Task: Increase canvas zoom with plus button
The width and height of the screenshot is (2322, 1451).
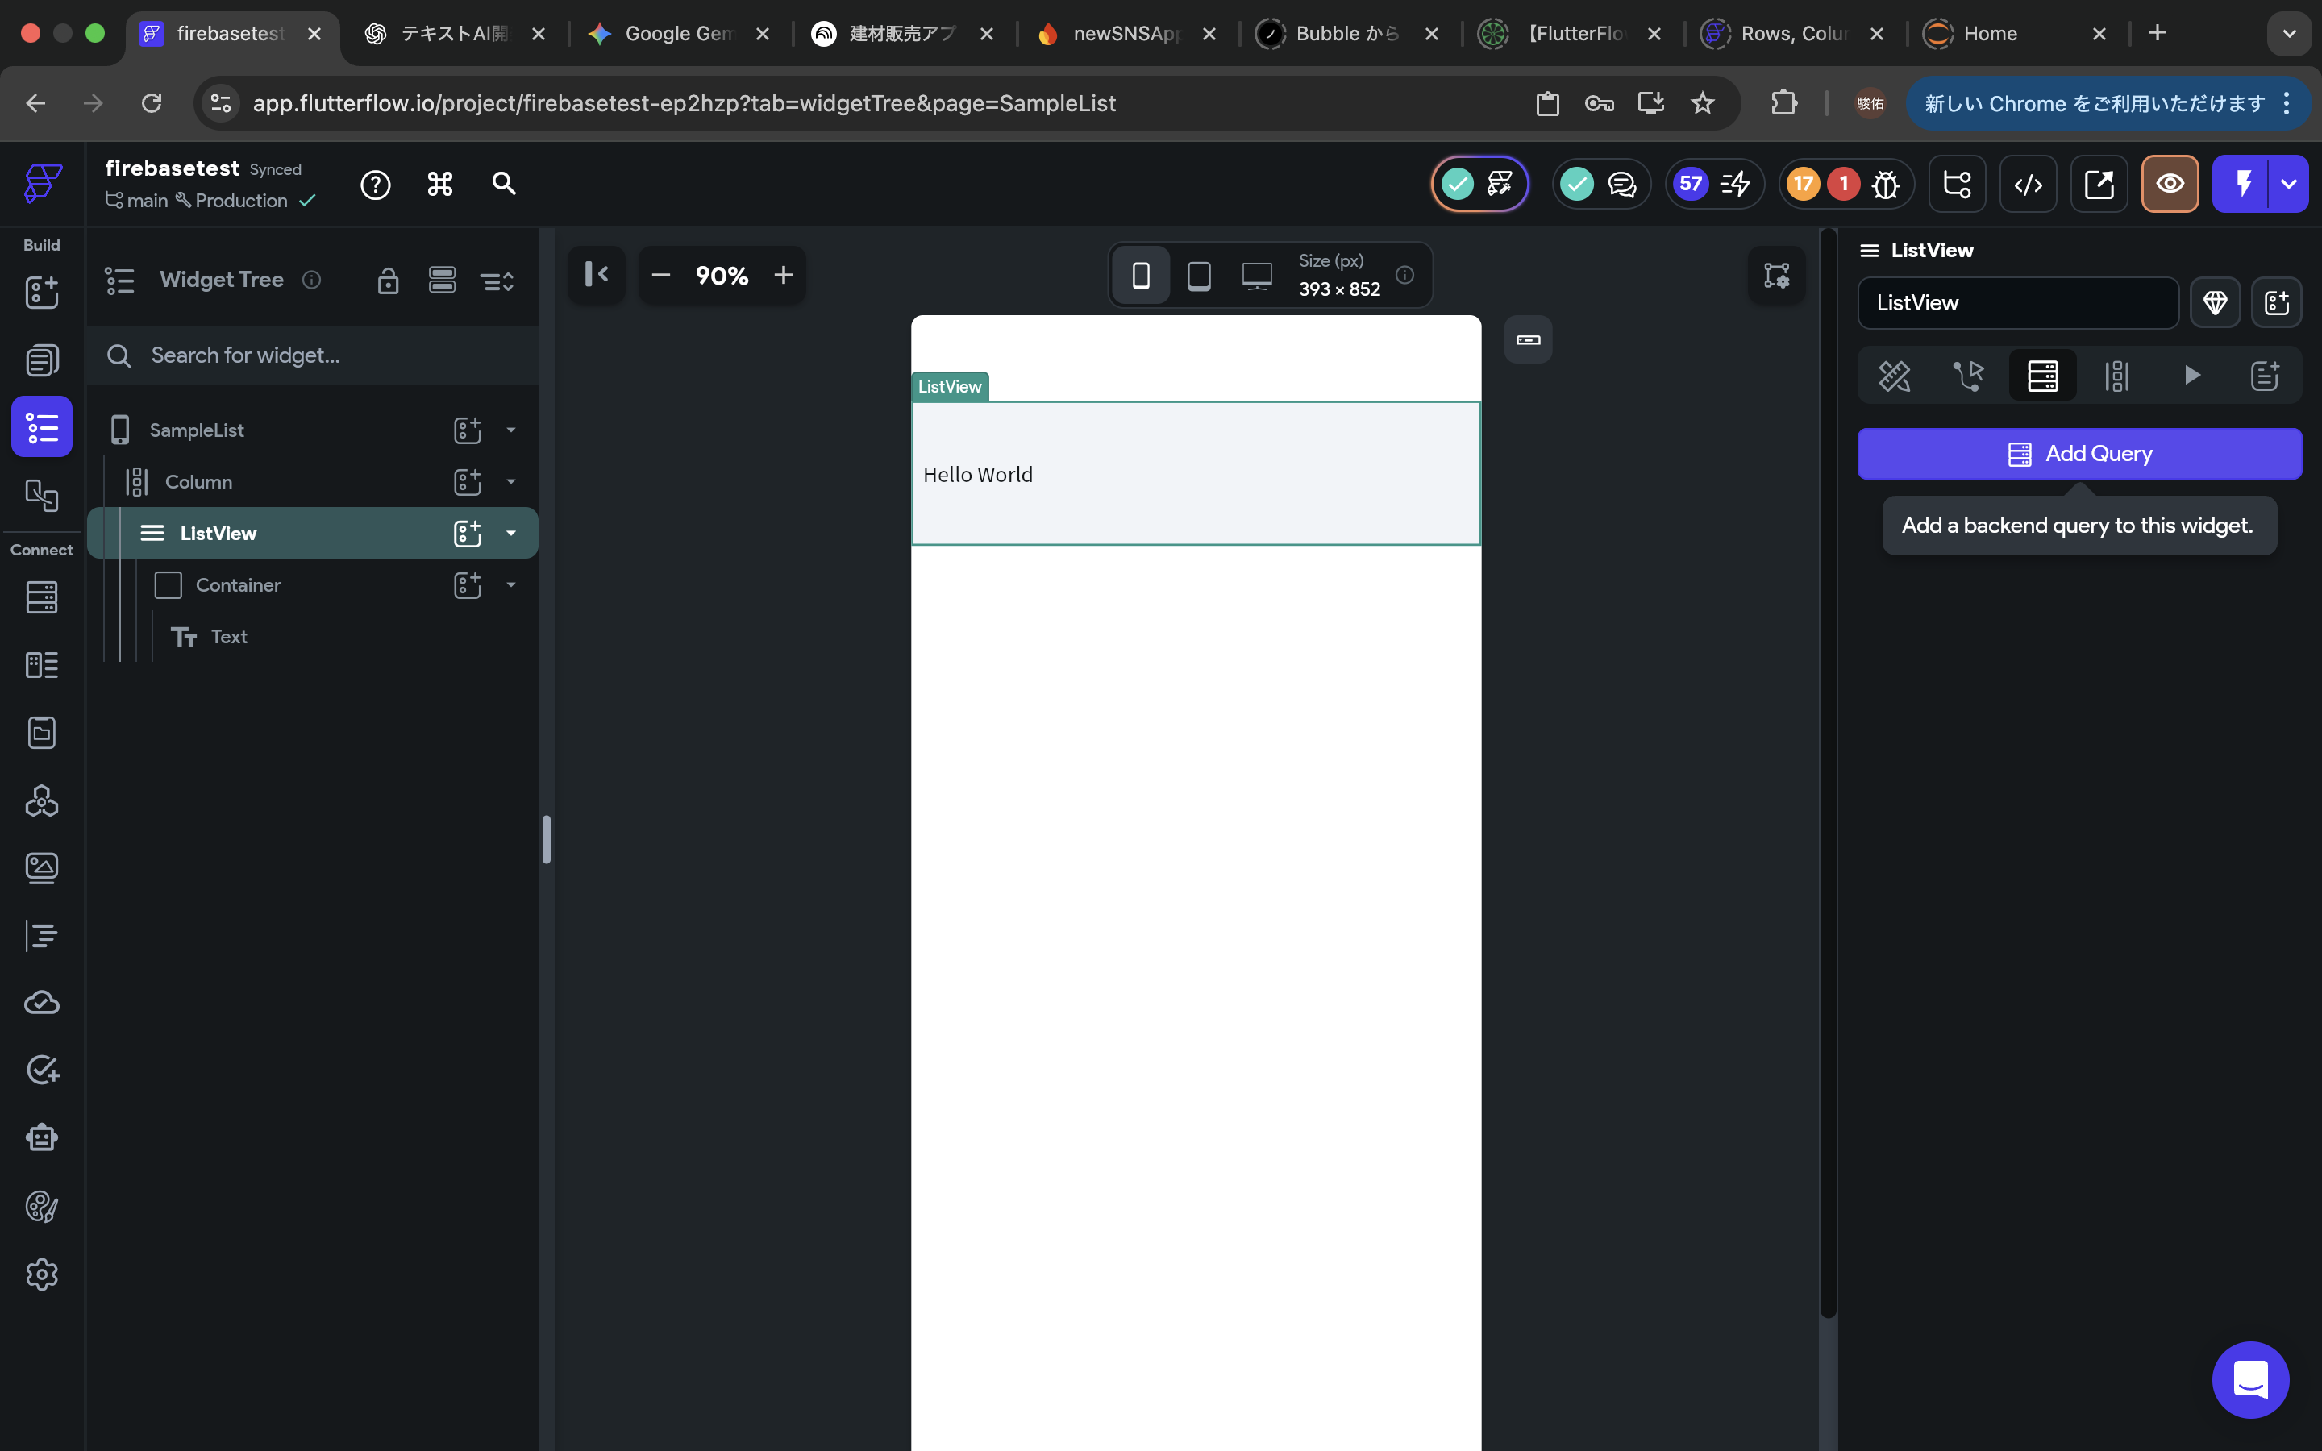Action: click(x=783, y=276)
